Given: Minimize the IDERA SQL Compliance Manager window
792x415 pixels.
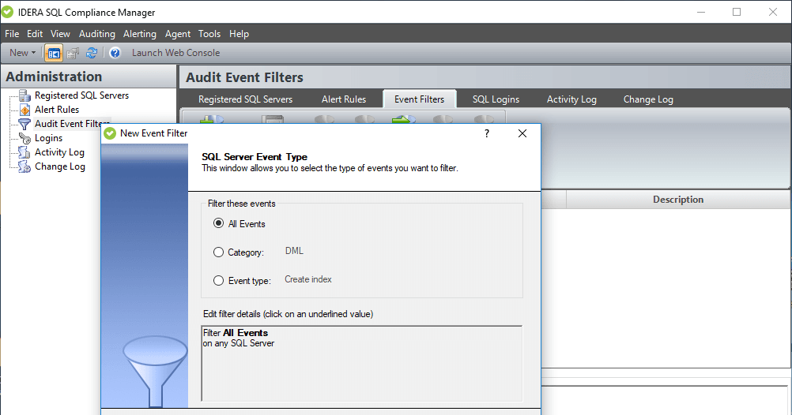Looking at the screenshot, I should [701, 12].
